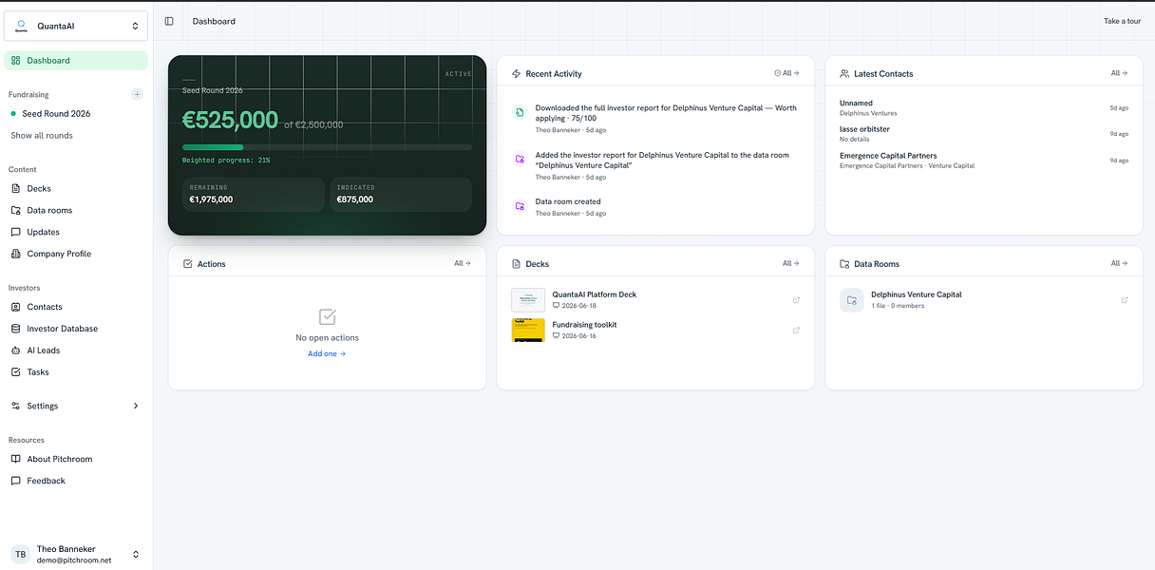
Task: Click the Data room created activity icon
Action: [520, 206]
